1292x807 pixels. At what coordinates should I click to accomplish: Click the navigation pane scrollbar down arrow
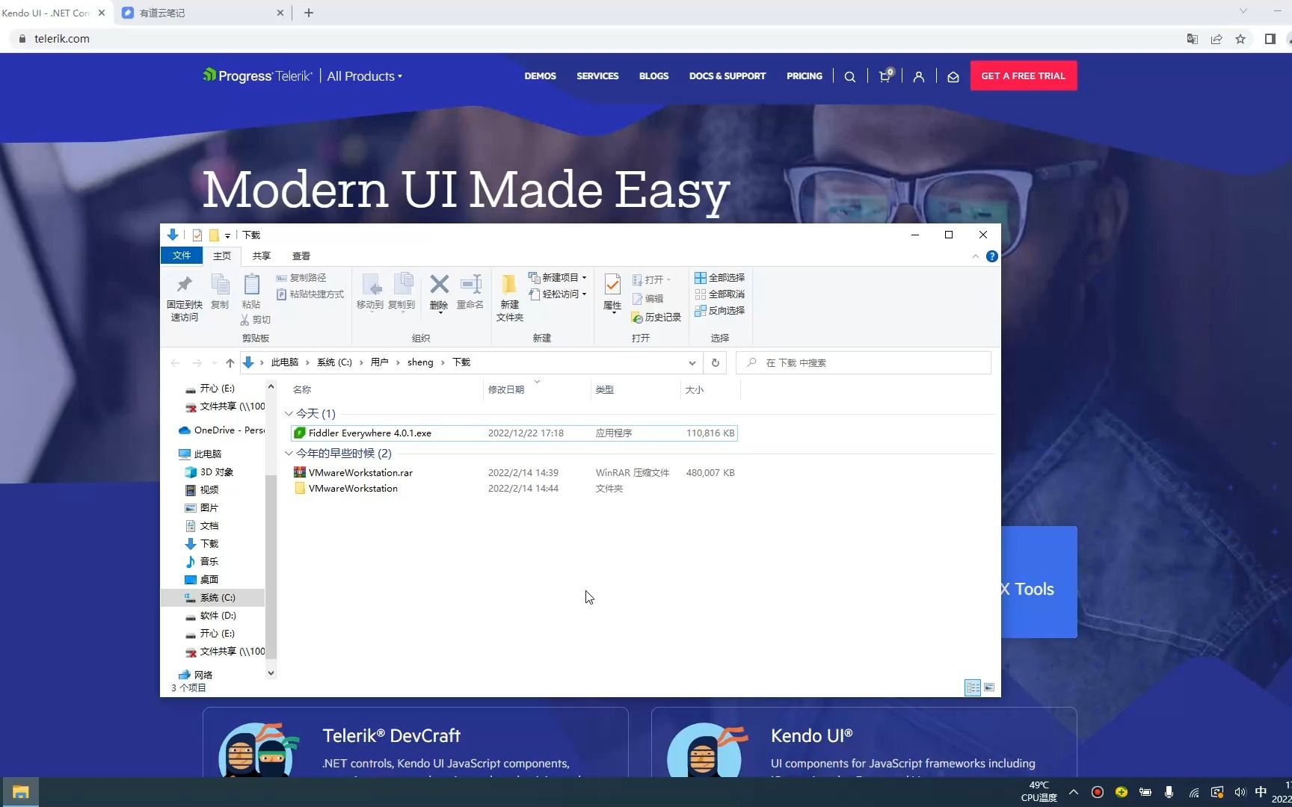(271, 673)
